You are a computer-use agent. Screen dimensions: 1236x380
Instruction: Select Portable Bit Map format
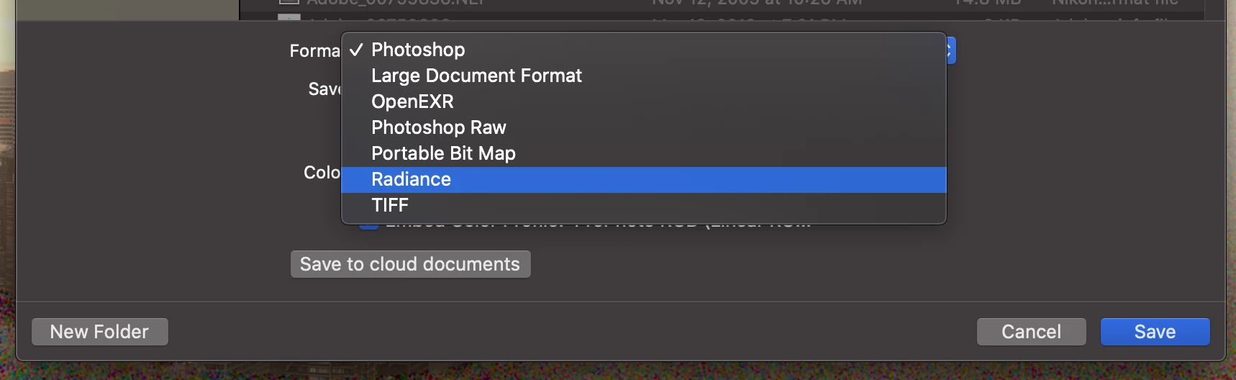click(x=643, y=153)
